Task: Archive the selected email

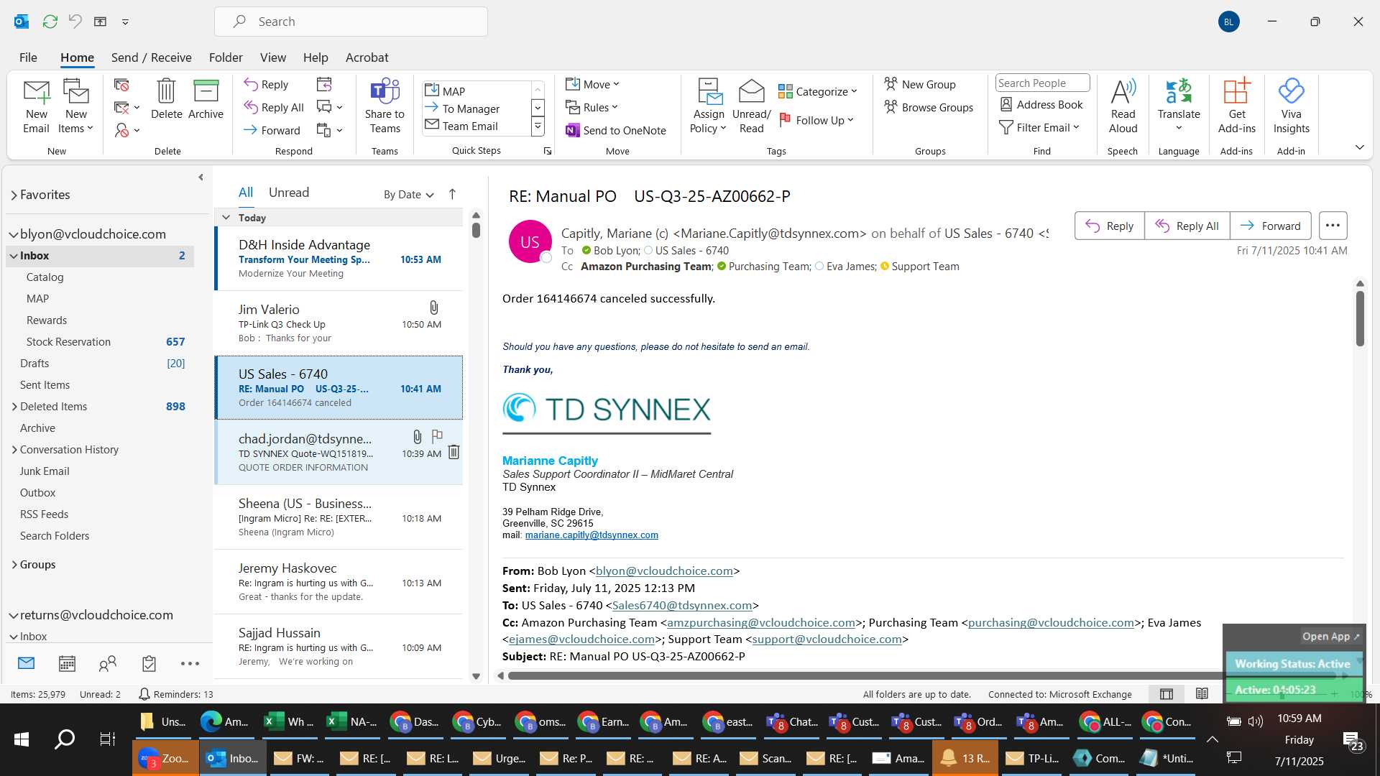Action: coord(206,99)
